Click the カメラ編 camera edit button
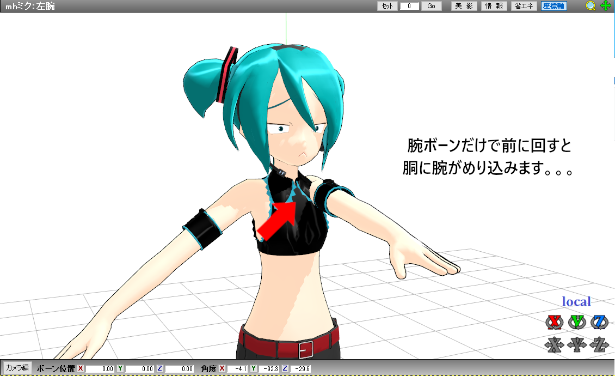This screenshot has width=615, height=376. (17, 368)
